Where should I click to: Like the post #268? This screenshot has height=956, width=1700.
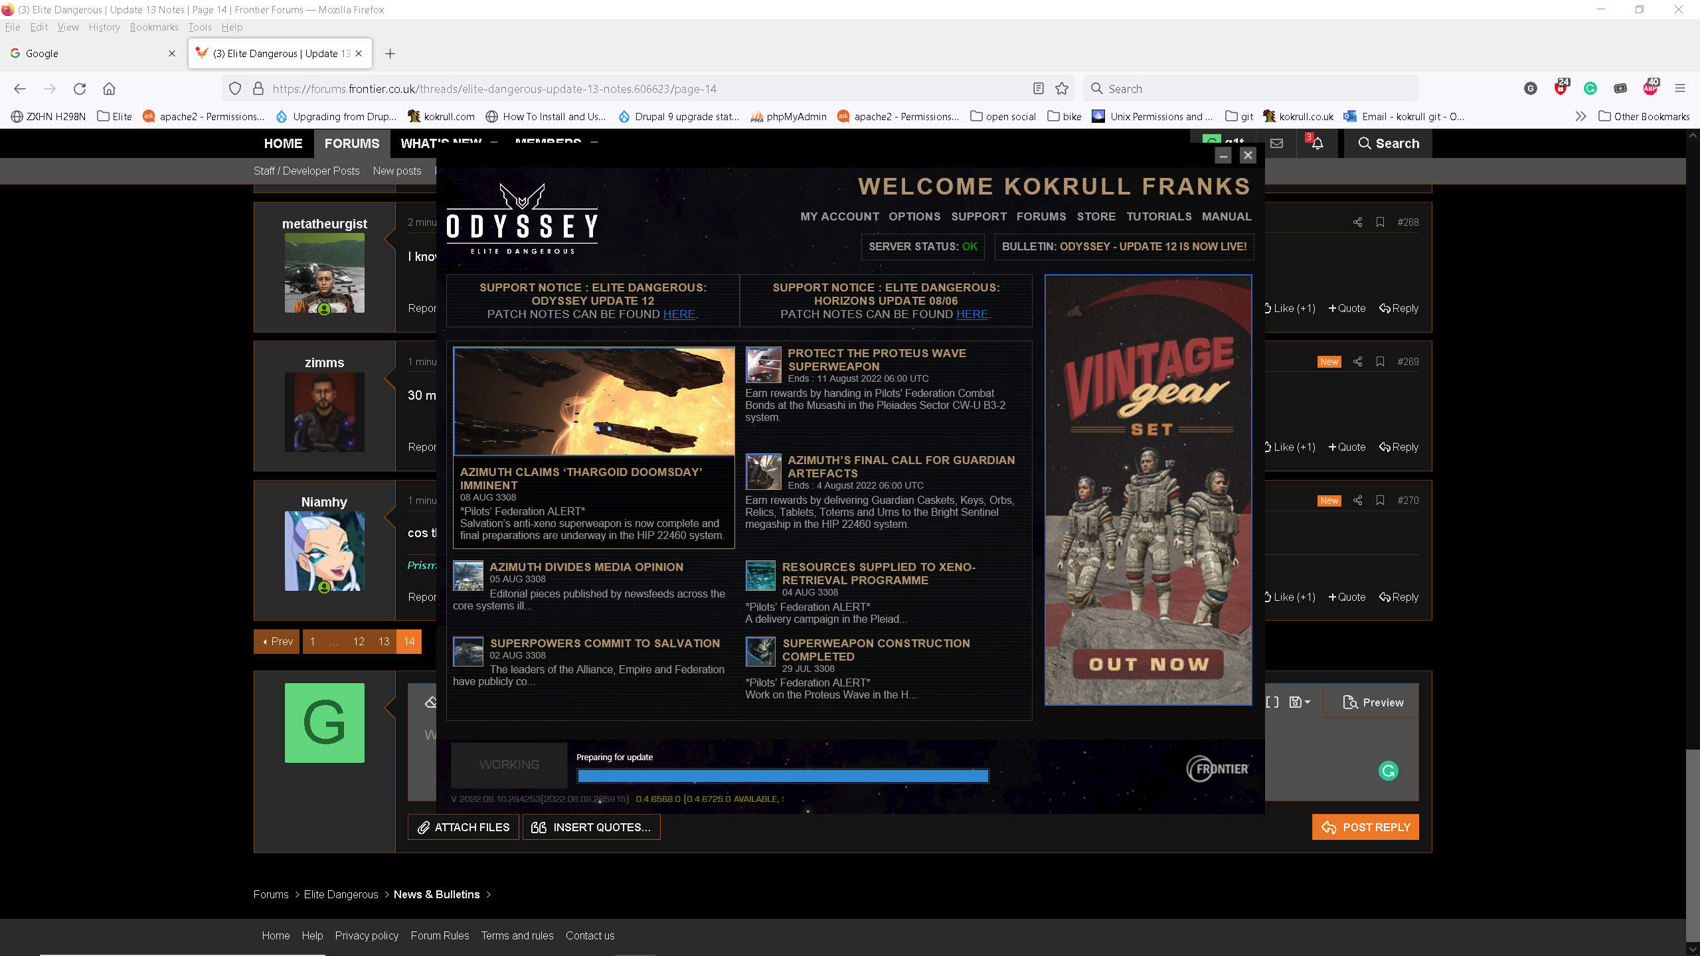tap(1289, 308)
